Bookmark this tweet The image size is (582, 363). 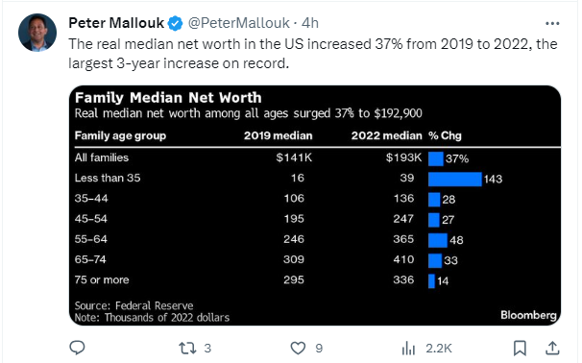coord(520,349)
